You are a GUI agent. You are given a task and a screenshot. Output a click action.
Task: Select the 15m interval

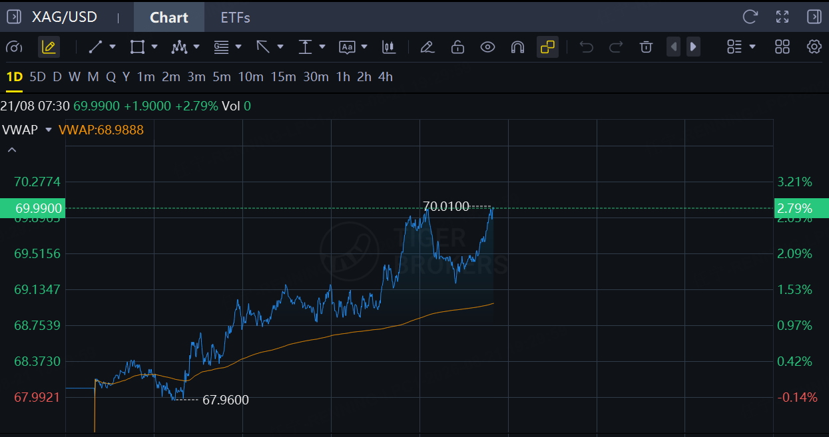click(284, 77)
